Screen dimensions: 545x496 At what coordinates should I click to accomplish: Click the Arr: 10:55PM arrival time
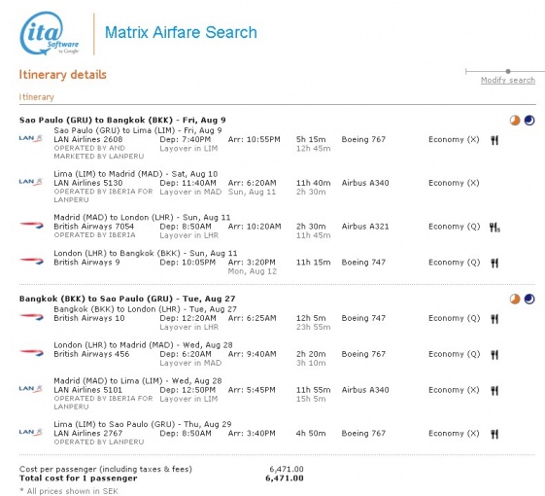[x=255, y=140]
